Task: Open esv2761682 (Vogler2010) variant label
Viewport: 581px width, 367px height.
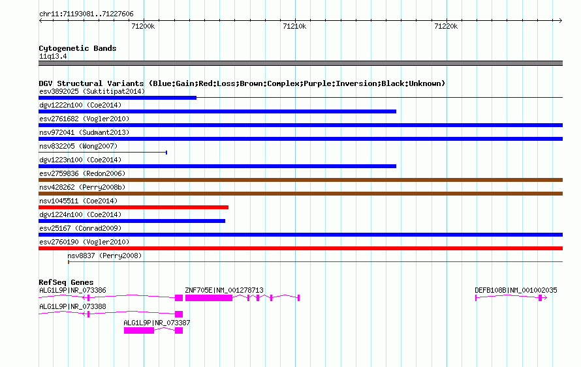Action: click(84, 119)
